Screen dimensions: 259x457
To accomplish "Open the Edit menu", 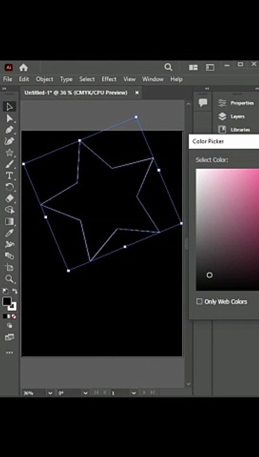I will [x=24, y=79].
